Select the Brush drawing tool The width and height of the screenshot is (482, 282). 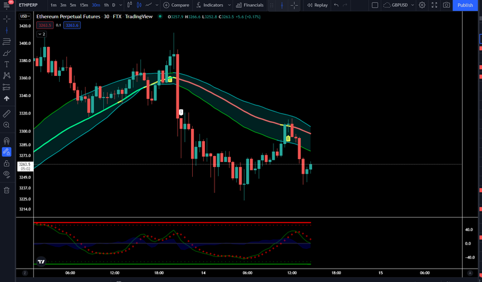coord(7,53)
